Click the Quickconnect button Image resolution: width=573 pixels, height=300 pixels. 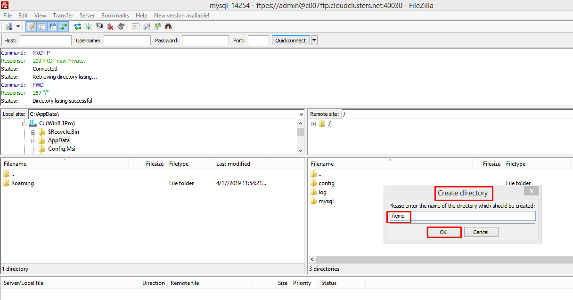point(290,41)
